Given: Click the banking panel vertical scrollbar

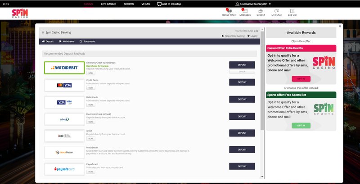Looking at the screenshot, I should (262, 81).
